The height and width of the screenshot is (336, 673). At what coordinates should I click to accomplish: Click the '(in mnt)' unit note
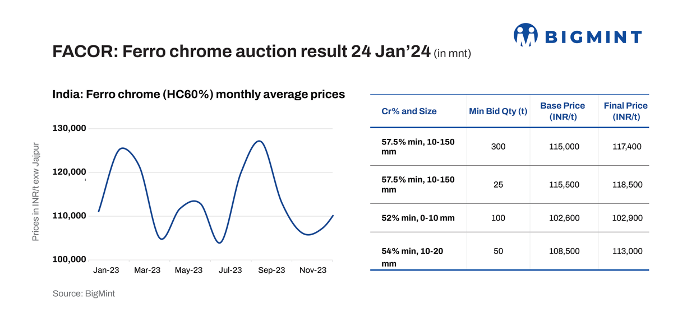[x=452, y=54]
